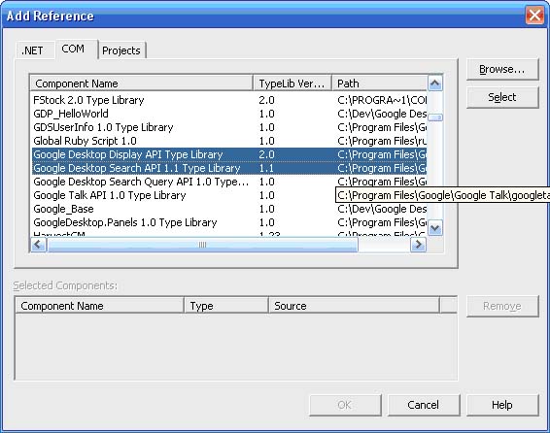This screenshot has width=550, height=433.
Task: Select GDP_HelloWorld component
Action: [x=229, y=114]
